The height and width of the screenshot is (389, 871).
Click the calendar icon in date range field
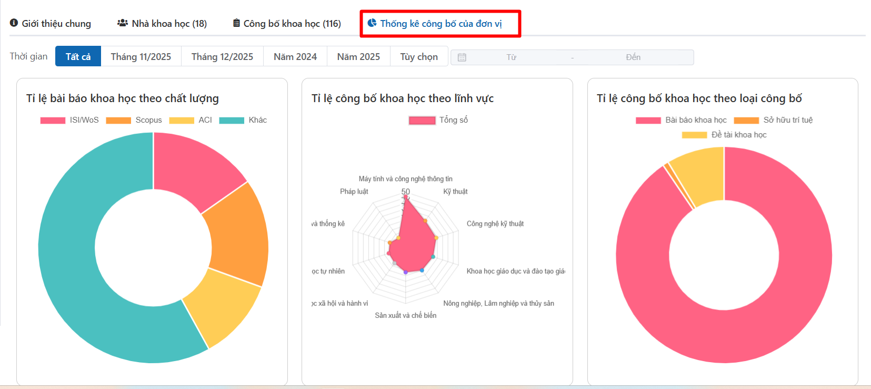[462, 57]
